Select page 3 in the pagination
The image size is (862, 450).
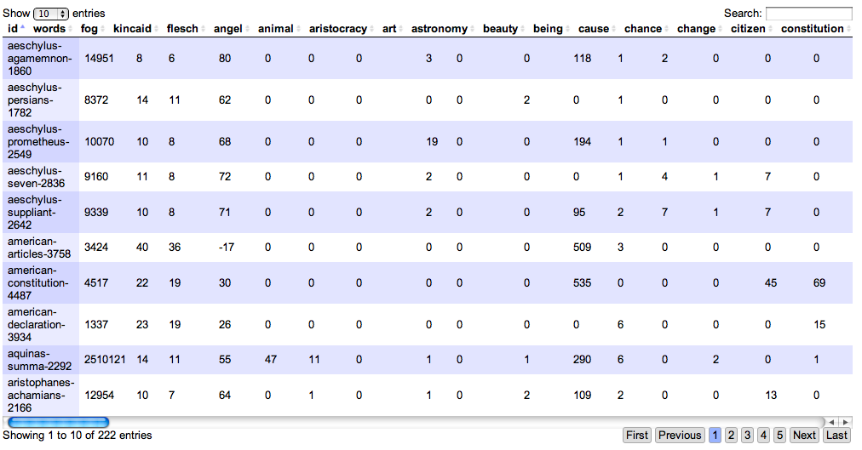[x=747, y=436]
